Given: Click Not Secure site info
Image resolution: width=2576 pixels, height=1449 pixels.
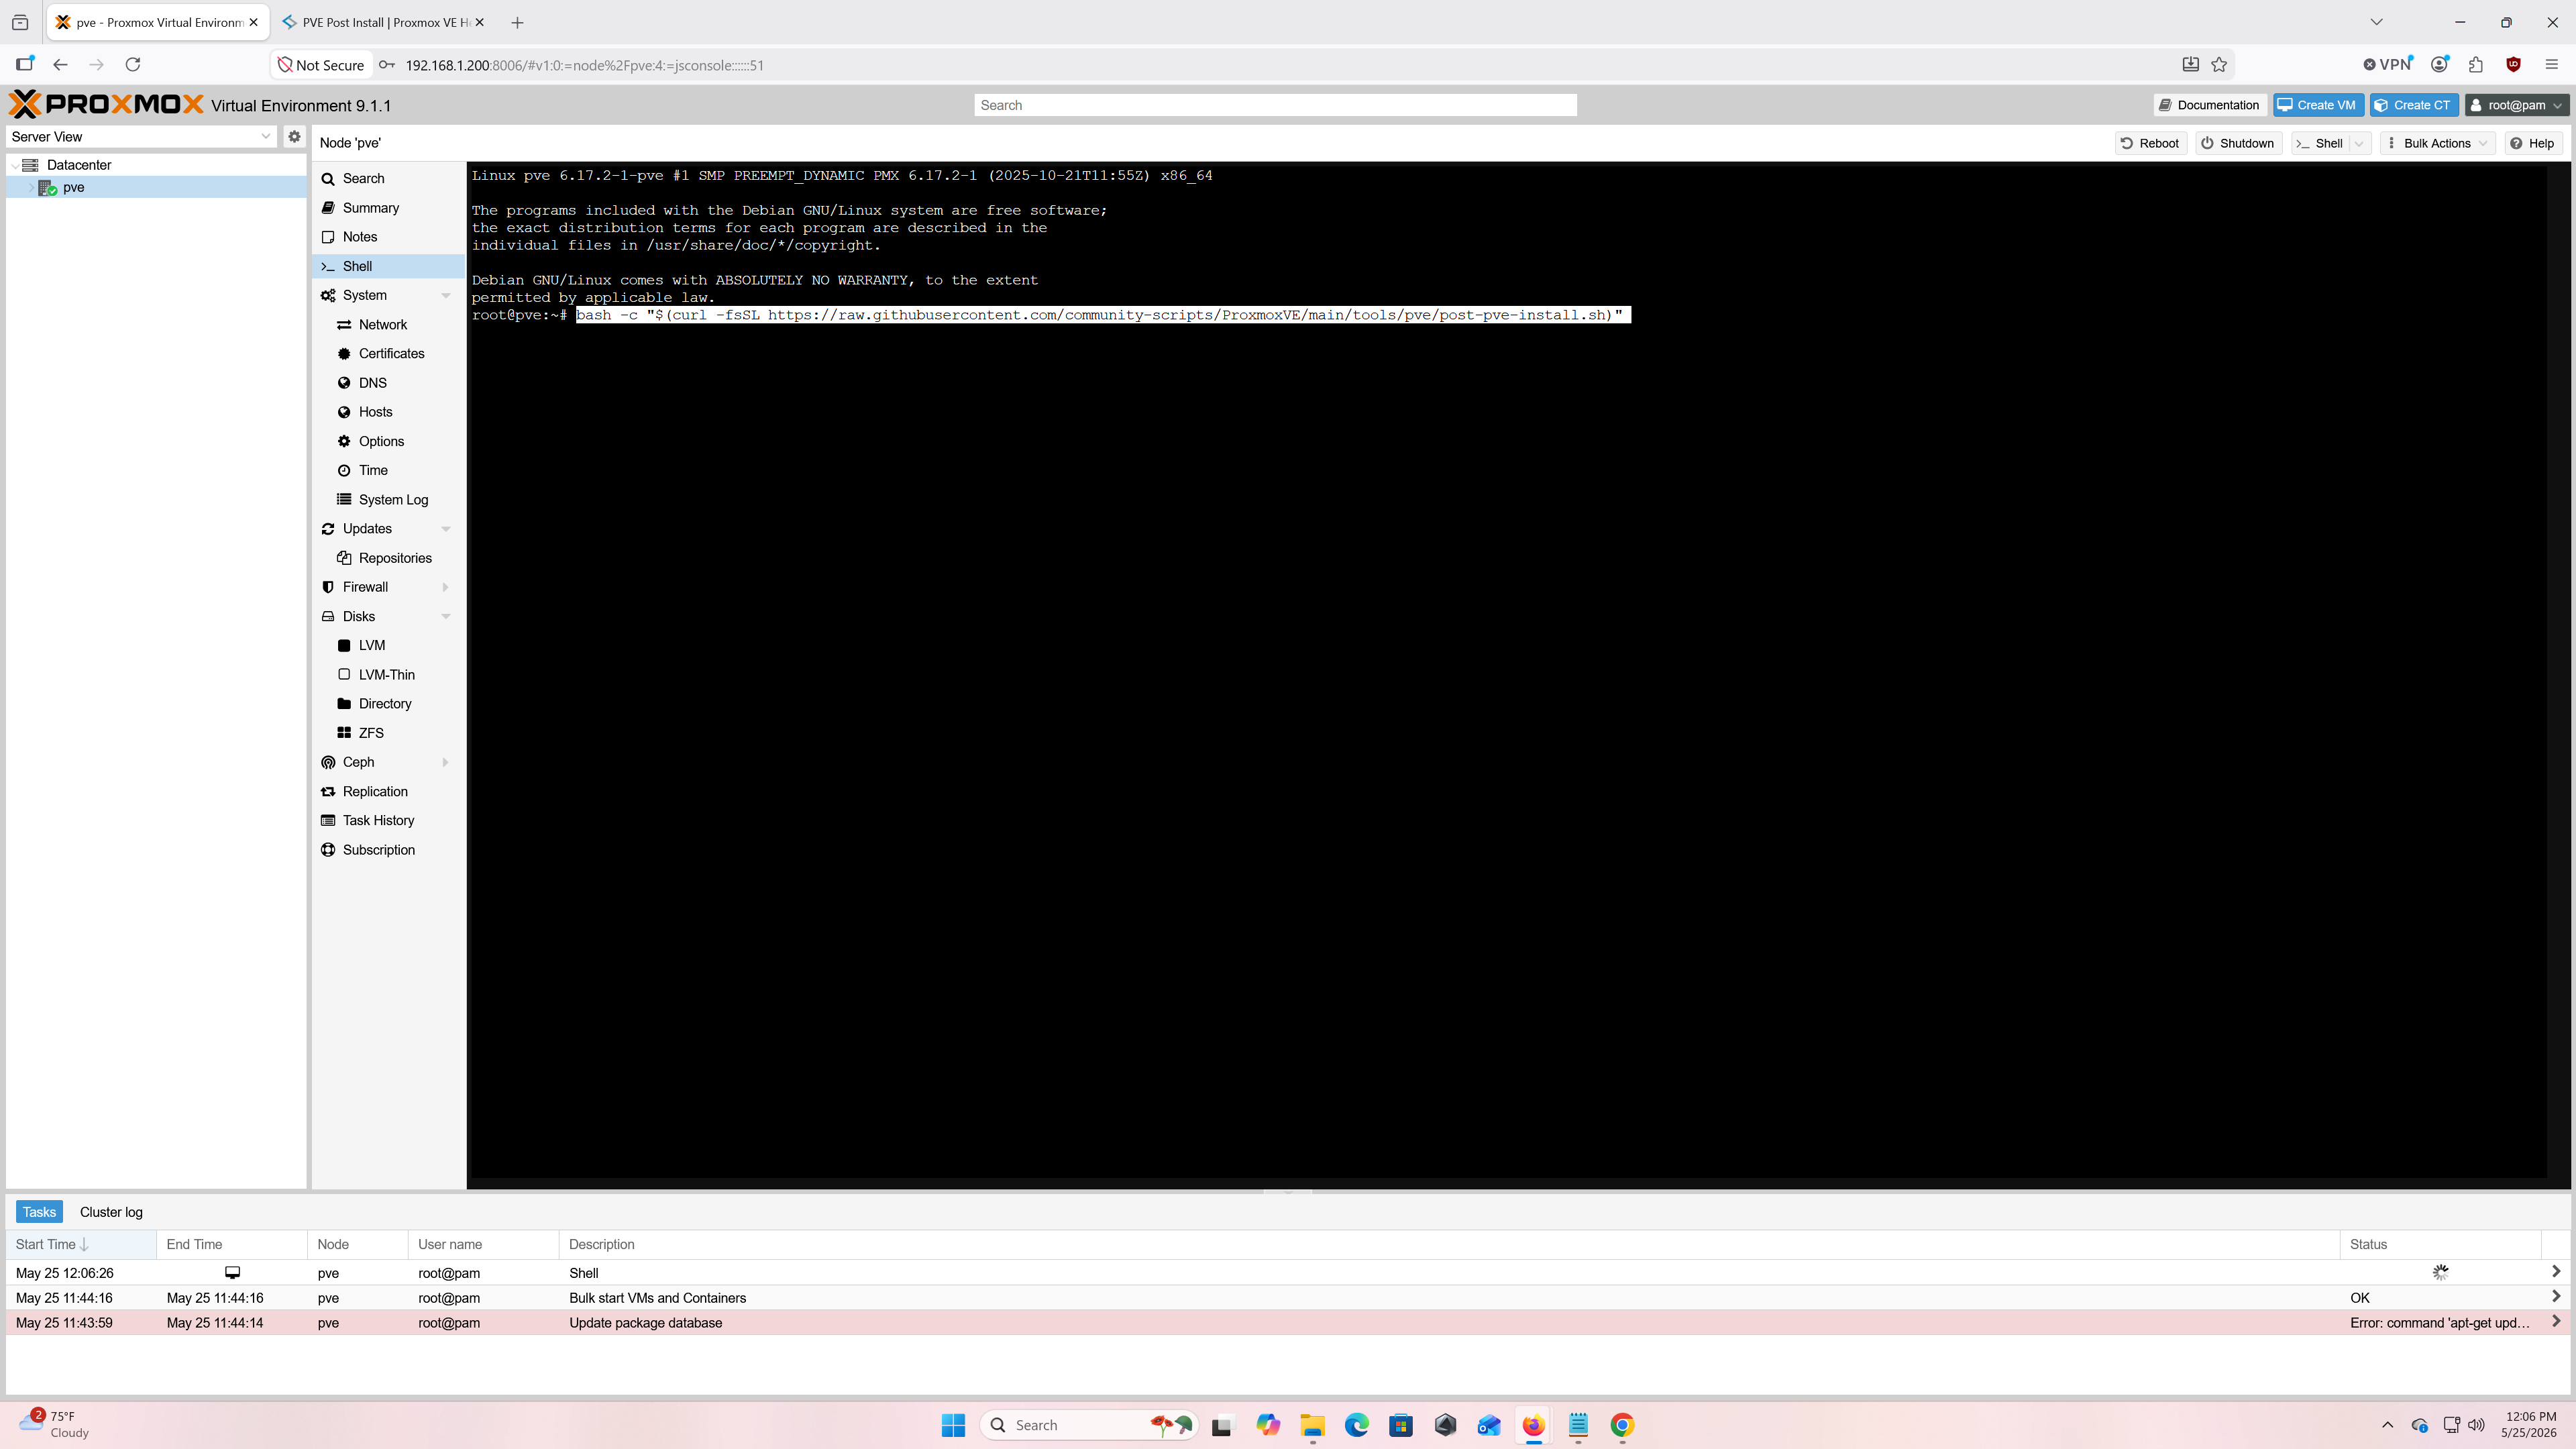Looking at the screenshot, I should (x=321, y=65).
